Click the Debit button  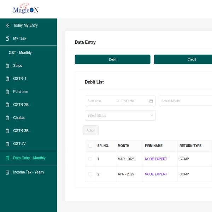tap(112, 59)
